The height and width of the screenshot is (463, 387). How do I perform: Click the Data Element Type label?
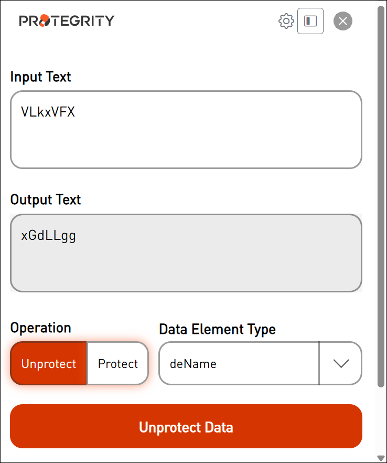click(x=217, y=329)
